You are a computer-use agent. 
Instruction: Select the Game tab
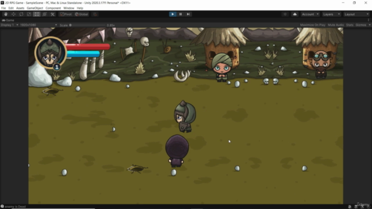[8, 20]
